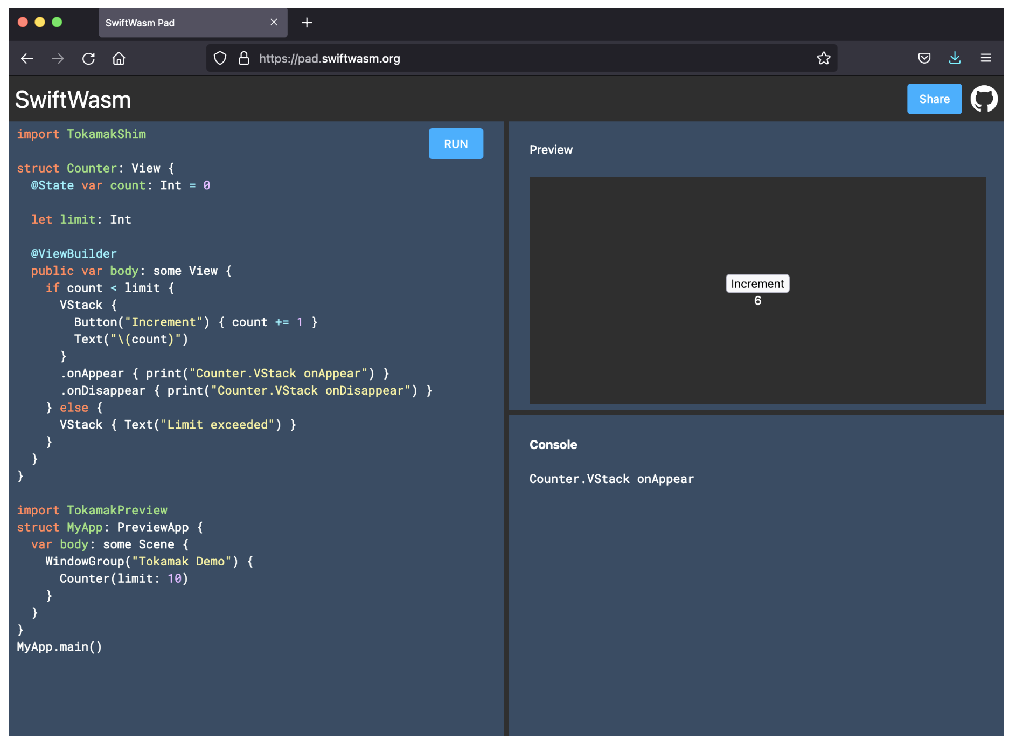Click the Button("Increment") code line
This screenshot has width=1016, height=745.
click(x=196, y=322)
